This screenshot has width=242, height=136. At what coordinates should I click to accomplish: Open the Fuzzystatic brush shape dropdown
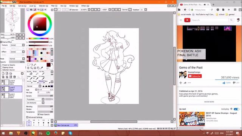tap(35, 99)
